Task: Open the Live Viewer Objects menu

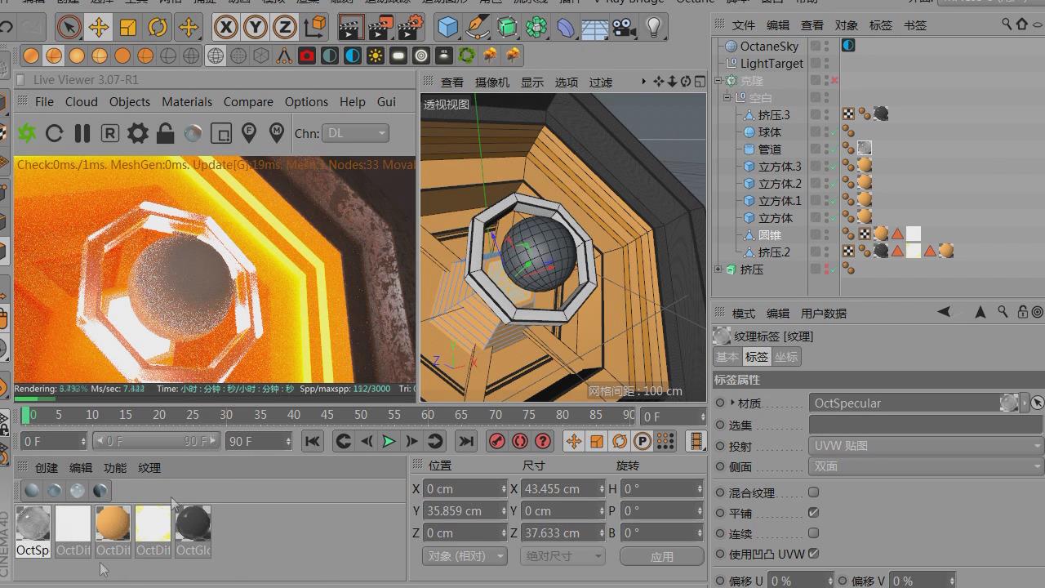Action: pos(130,101)
